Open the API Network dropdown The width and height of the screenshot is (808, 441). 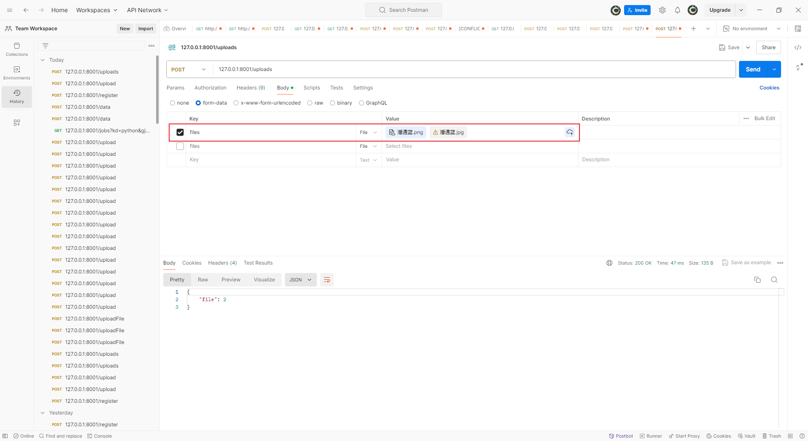(x=147, y=10)
